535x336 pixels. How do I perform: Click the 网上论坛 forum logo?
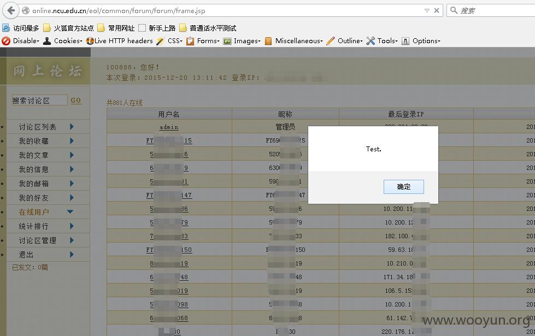point(48,71)
